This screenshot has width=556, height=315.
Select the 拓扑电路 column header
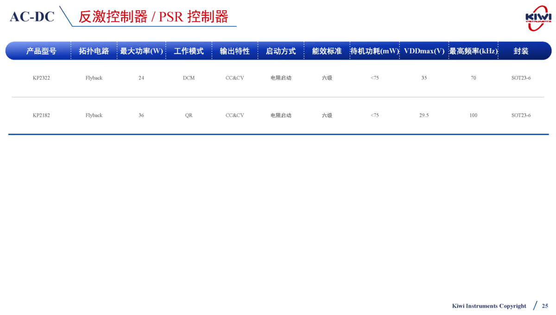(x=94, y=51)
